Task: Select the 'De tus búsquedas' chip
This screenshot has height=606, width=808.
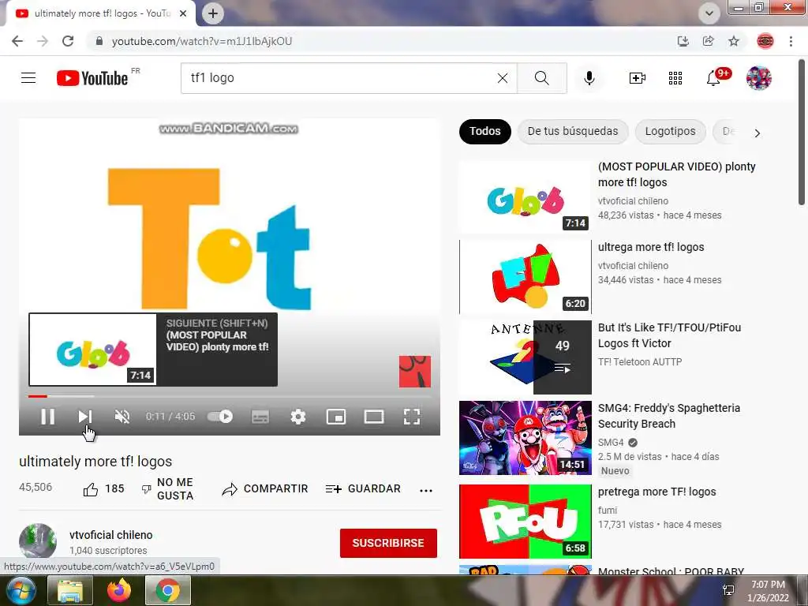Action: (573, 132)
